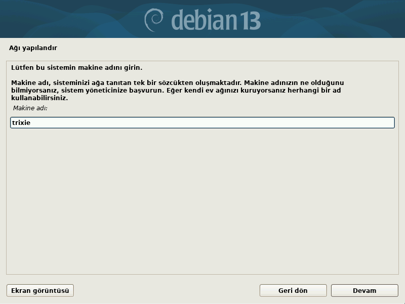This screenshot has width=405, height=304.
Task: Click the word "debian" in the banner
Action: click(x=204, y=20)
